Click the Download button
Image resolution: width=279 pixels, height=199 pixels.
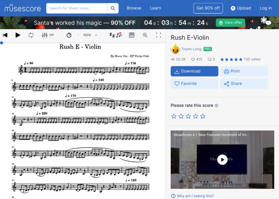[194, 71]
